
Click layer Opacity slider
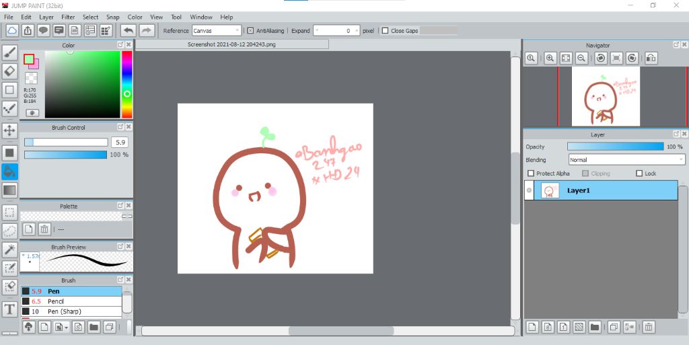coord(616,147)
